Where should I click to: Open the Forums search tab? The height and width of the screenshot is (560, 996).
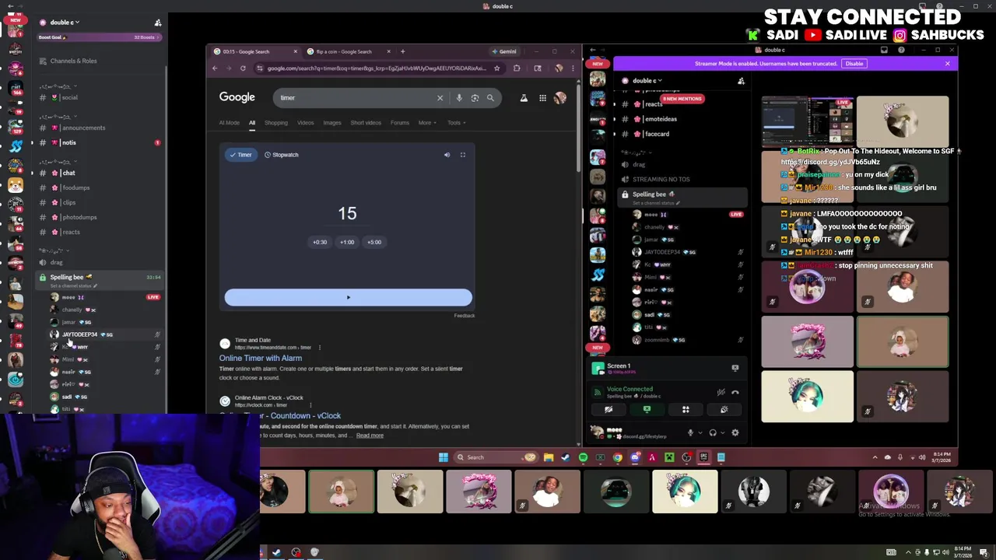[400, 123]
